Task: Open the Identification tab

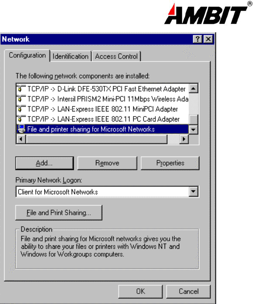Action: pyautogui.click(x=70, y=57)
